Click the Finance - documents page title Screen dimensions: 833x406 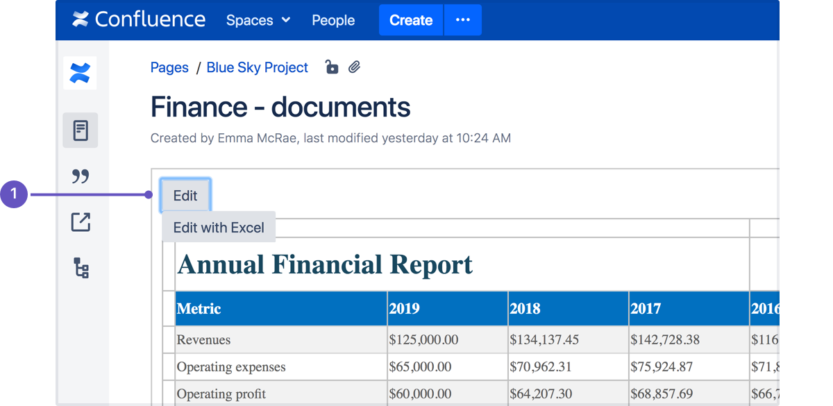(x=280, y=107)
